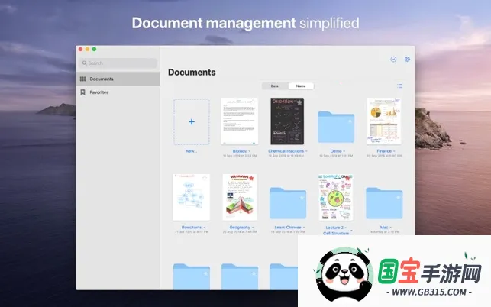The width and height of the screenshot is (491, 307).
Task: Sort documents by Name
Action: point(301,86)
